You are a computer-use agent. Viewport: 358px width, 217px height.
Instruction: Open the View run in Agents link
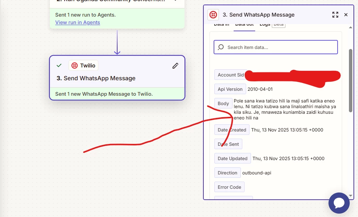click(x=77, y=22)
